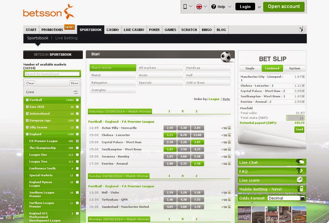Click the Help question mark icon
Viewport: 329px width, 223px height.
pos(214,7)
